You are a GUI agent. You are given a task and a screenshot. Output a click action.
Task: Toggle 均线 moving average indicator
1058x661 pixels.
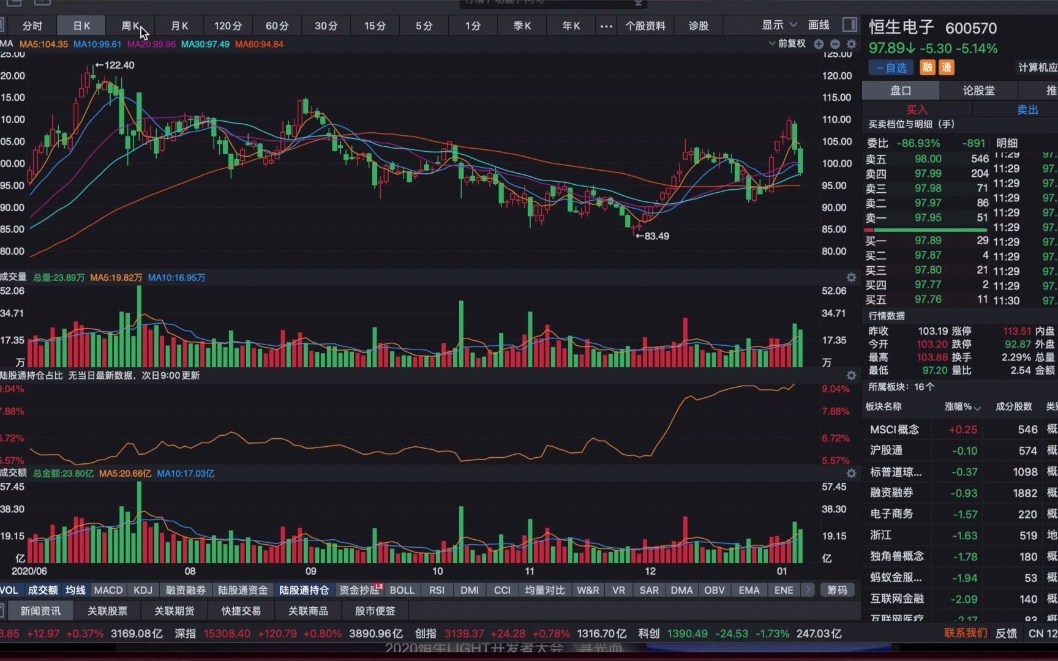click(76, 590)
